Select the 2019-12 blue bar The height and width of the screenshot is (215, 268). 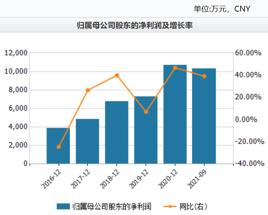146,130
